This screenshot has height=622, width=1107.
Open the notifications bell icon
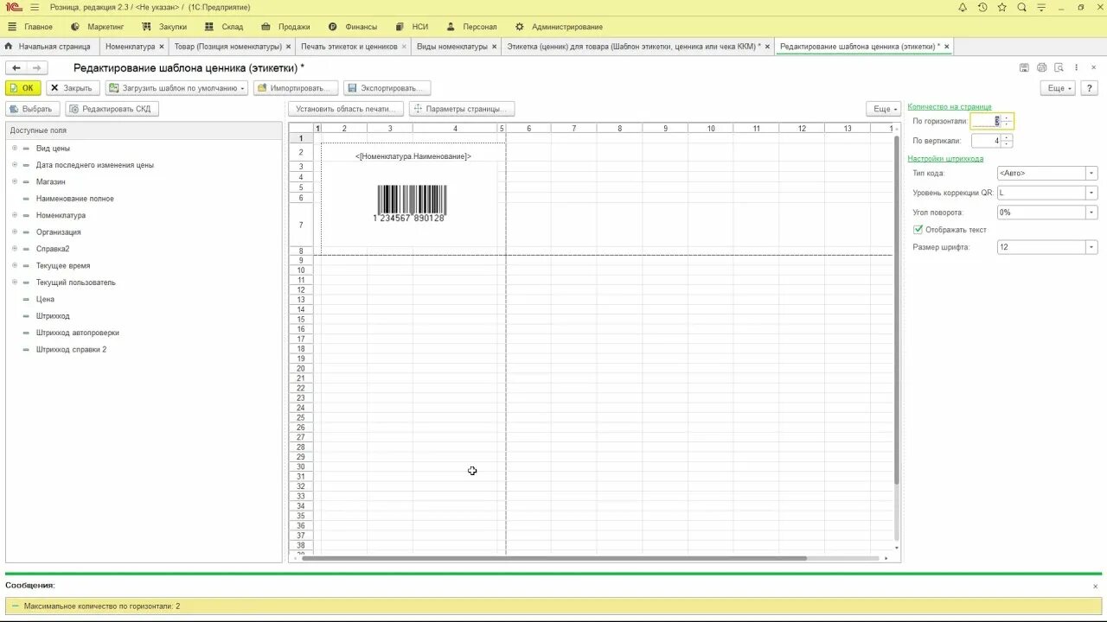click(x=963, y=7)
